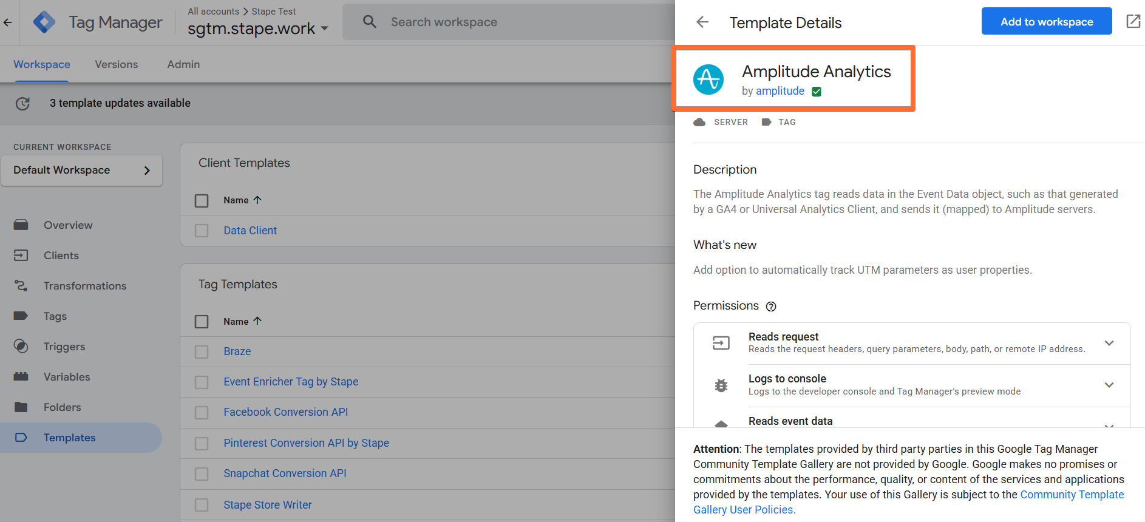Screen dimensions: 1145x522
Task: Check the Braze template checkbox
Action: coord(202,352)
